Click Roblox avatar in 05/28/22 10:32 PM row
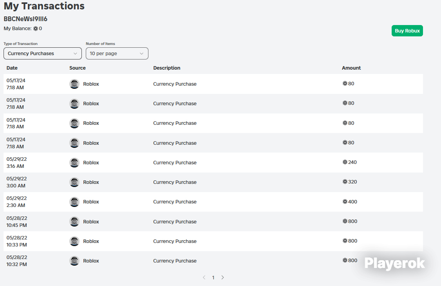The width and height of the screenshot is (441, 286). (x=74, y=261)
